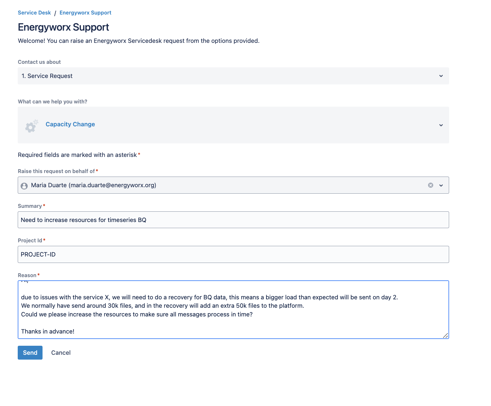Click the Reason textarea resize handle
Screen dimensions: 491x406
click(x=445, y=335)
